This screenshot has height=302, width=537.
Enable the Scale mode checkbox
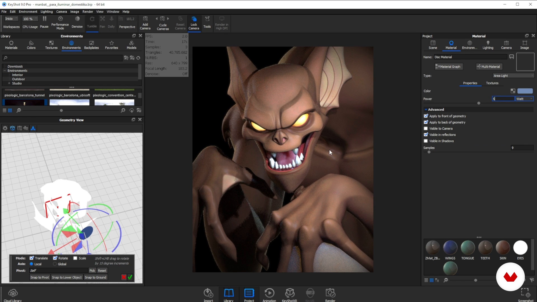75,258
